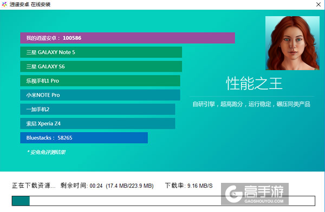Select the 小米NOTE Pro bar
The image size is (325, 212).
pyautogui.click(x=100, y=95)
